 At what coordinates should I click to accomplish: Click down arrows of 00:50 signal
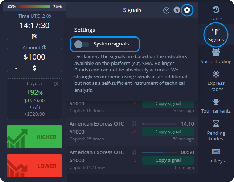[134, 152]
